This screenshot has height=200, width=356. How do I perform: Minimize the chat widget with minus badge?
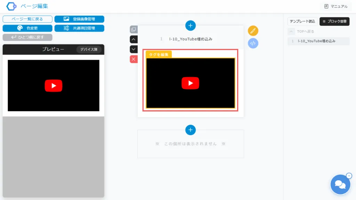(349, 176)
